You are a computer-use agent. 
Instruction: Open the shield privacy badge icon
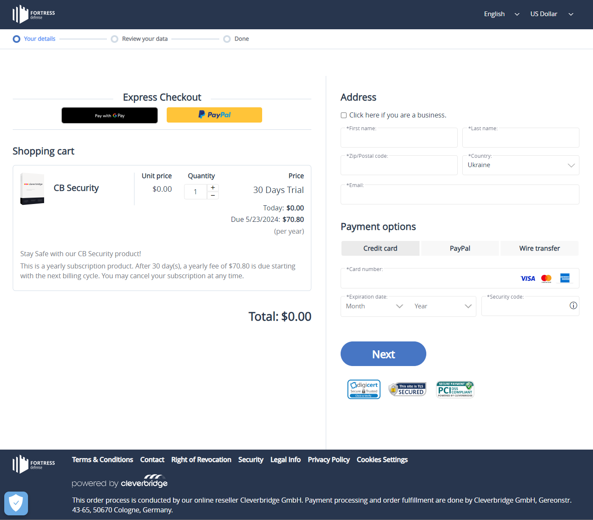pos(16,503)
